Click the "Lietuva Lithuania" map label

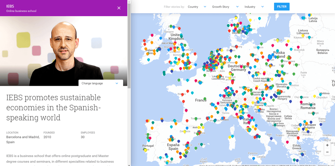tap(303, 32)
